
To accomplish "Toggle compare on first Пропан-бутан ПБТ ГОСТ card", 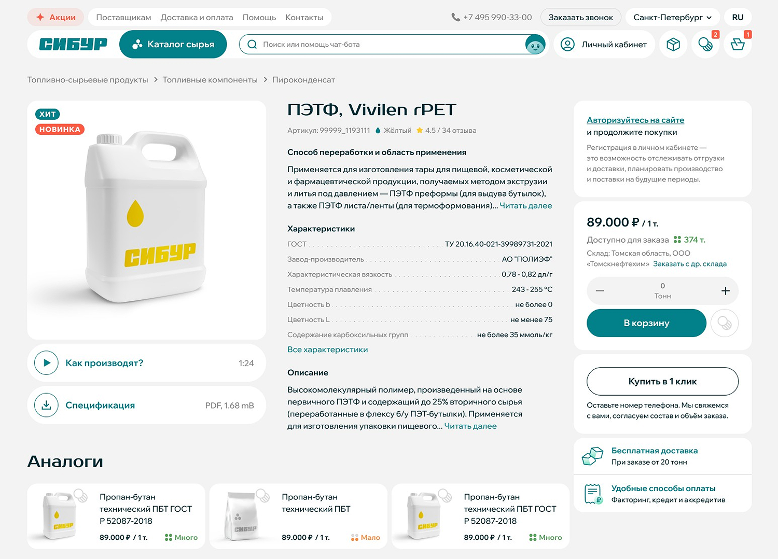I will pyautogui.click(x=80, y=495).
